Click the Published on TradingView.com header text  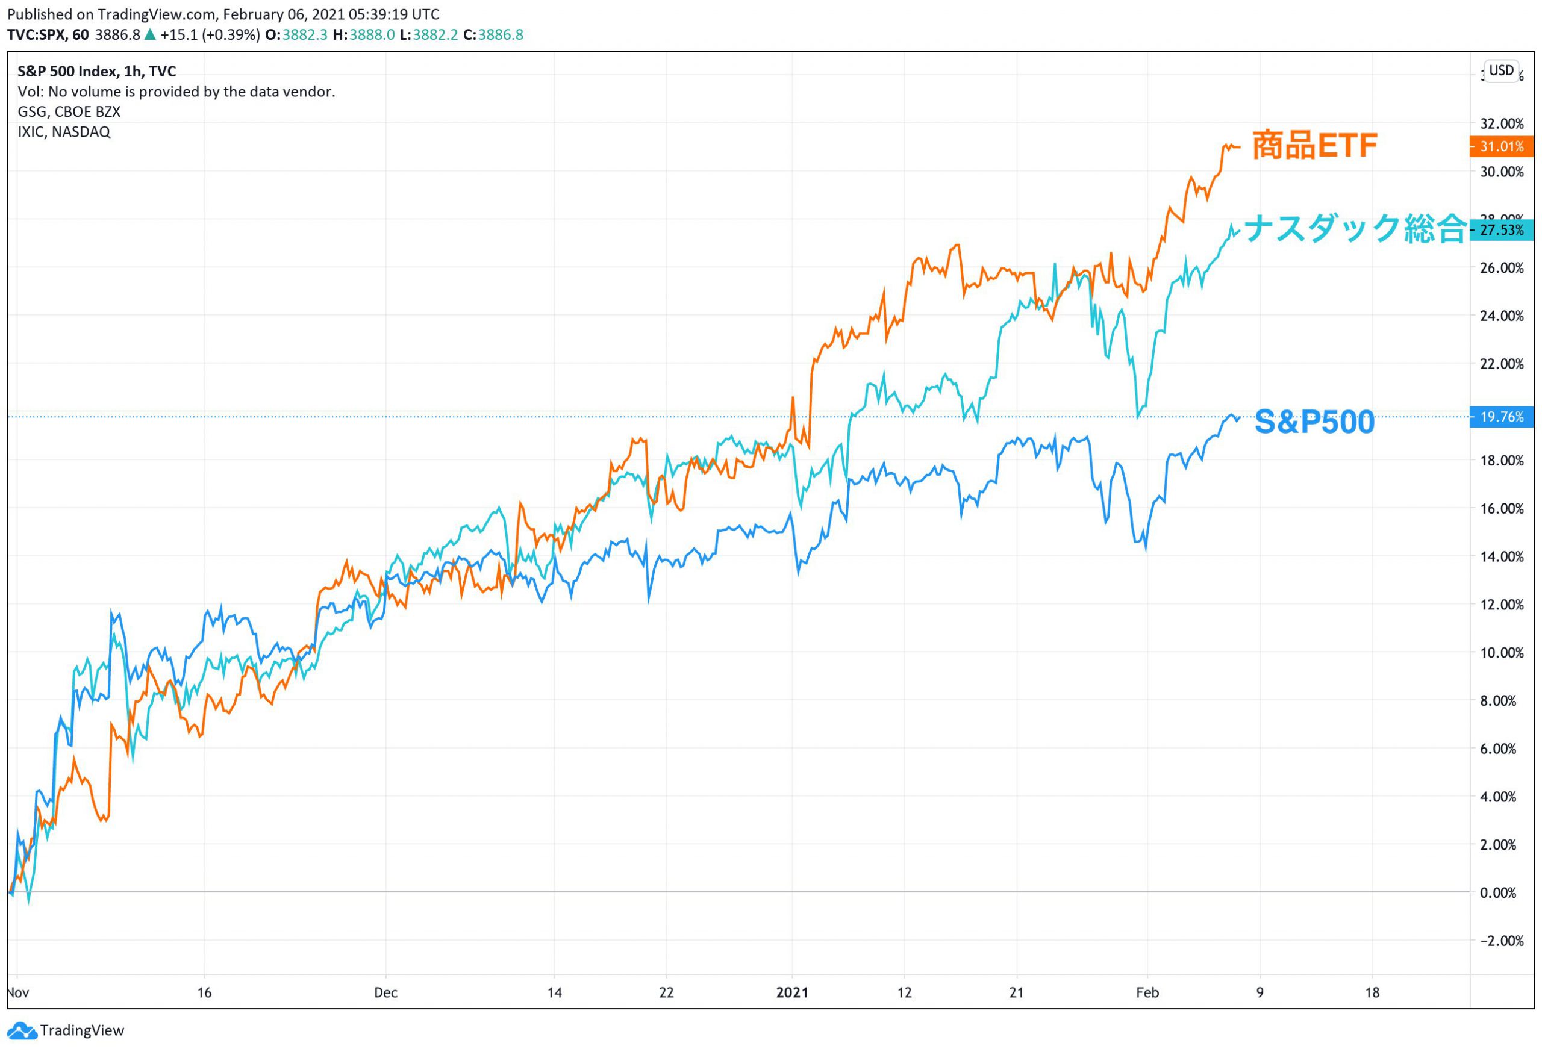point(223,14)
